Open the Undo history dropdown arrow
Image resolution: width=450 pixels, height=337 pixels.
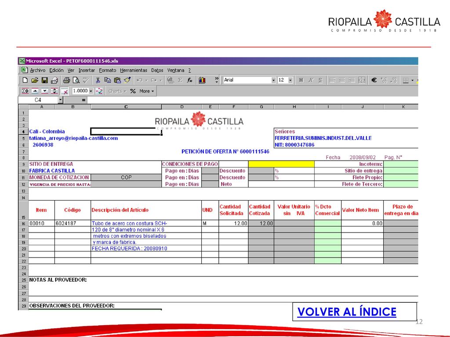pos(146,80)
